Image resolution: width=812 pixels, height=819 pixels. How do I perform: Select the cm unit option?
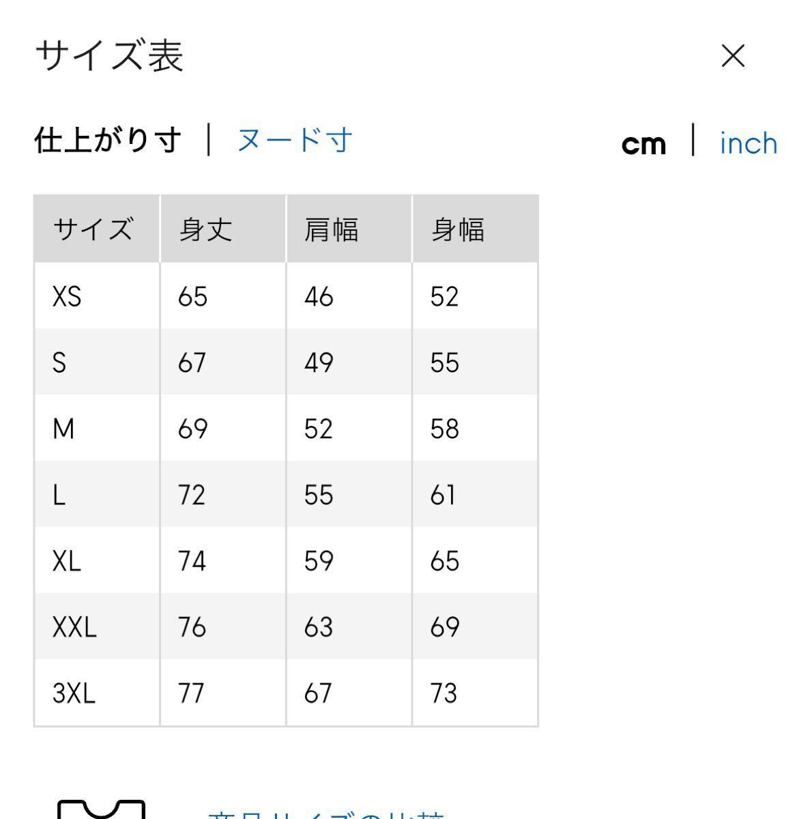tap(643, 144)
